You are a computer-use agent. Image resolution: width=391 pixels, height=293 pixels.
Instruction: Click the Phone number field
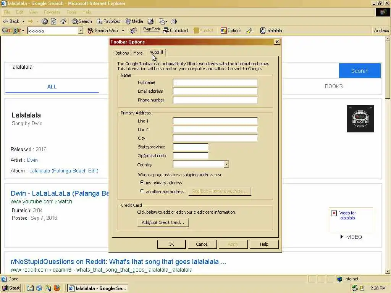coord(215,100)
